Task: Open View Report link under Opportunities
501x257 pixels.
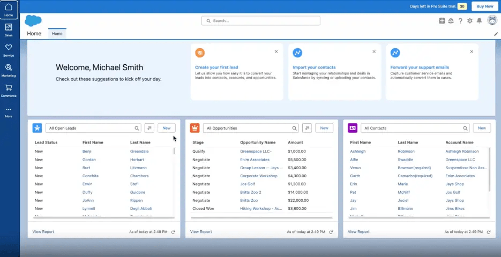Action: (x=201, y=232)
